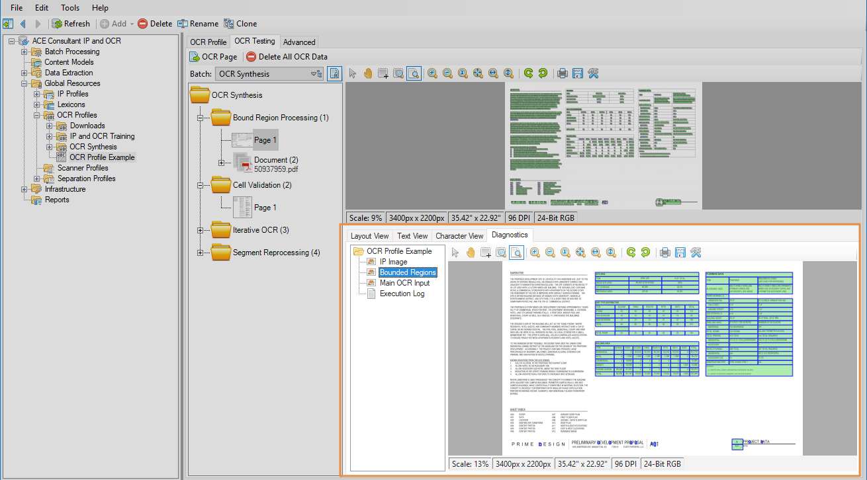
Task: Click fit-to-width zoom in the upper viewer toolbar
Action: [x=493, y=73]
